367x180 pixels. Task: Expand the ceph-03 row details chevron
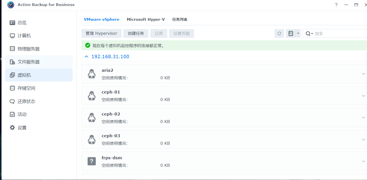click(x=364, y=139)
